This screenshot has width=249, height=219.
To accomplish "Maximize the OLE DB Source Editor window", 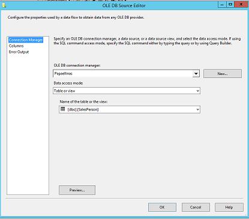I will (x=230, y=4).
